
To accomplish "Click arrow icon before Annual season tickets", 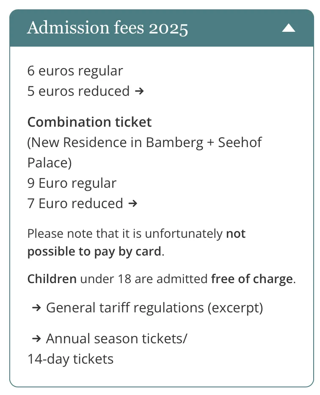I will pos(36,339).
